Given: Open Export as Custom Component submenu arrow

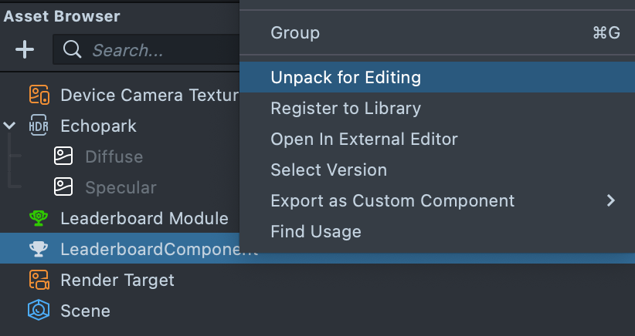Looking at the screenshot, I should pos(611,201).
